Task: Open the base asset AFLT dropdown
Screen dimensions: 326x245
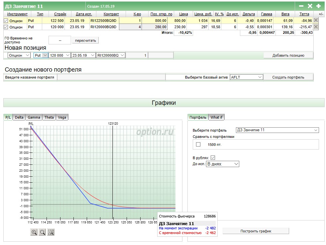Action: coord(246,77)
